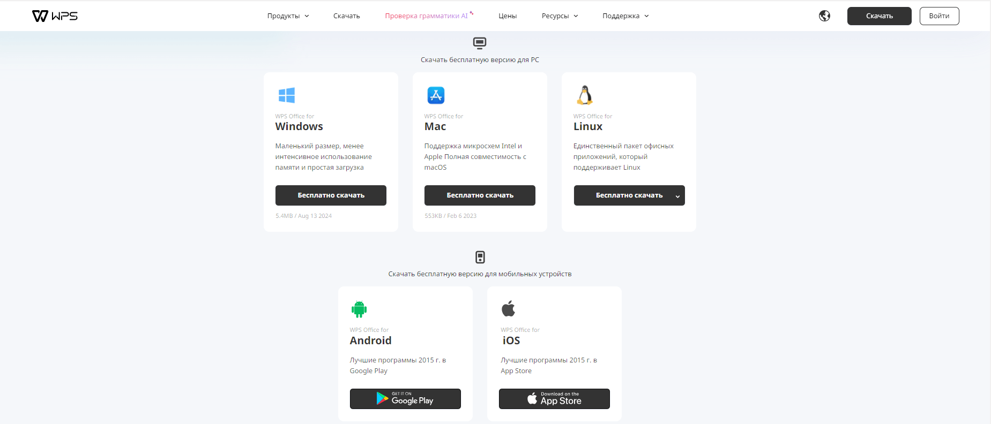Expand the Поддержка dropdown menu
The width and height of the screenshot is (991, 424).
click(625, 16)
